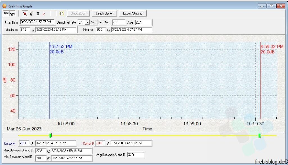The height and width of the screenshot is (165, 288).
Task: Click the Graph Option button
Action: click(x=105, y=13)
